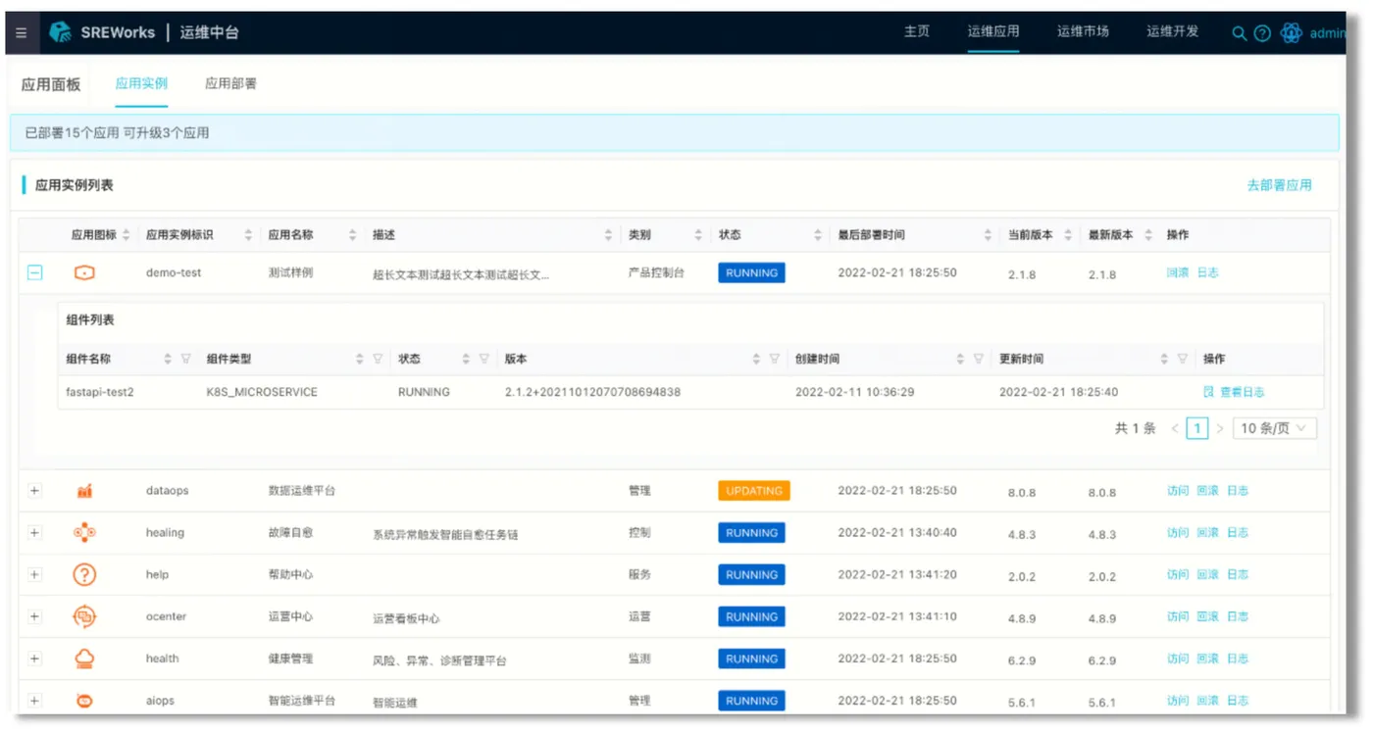Sort by 描述 column arrows
The height and width of the screenshot is (733, 1373).
click(x=608, y=235)
